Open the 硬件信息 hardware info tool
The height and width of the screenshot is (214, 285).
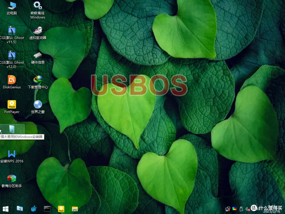pyautogui.click(x=38, y=55)
